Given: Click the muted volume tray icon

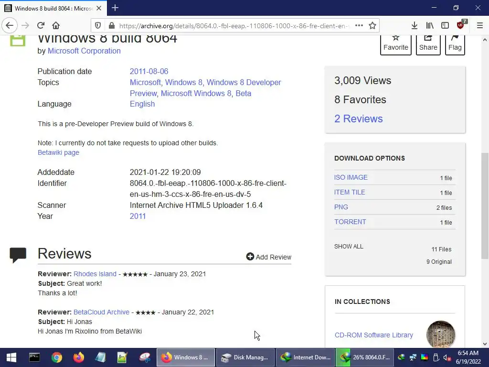Looking at the screenshot, I should (x=447, y=357).
